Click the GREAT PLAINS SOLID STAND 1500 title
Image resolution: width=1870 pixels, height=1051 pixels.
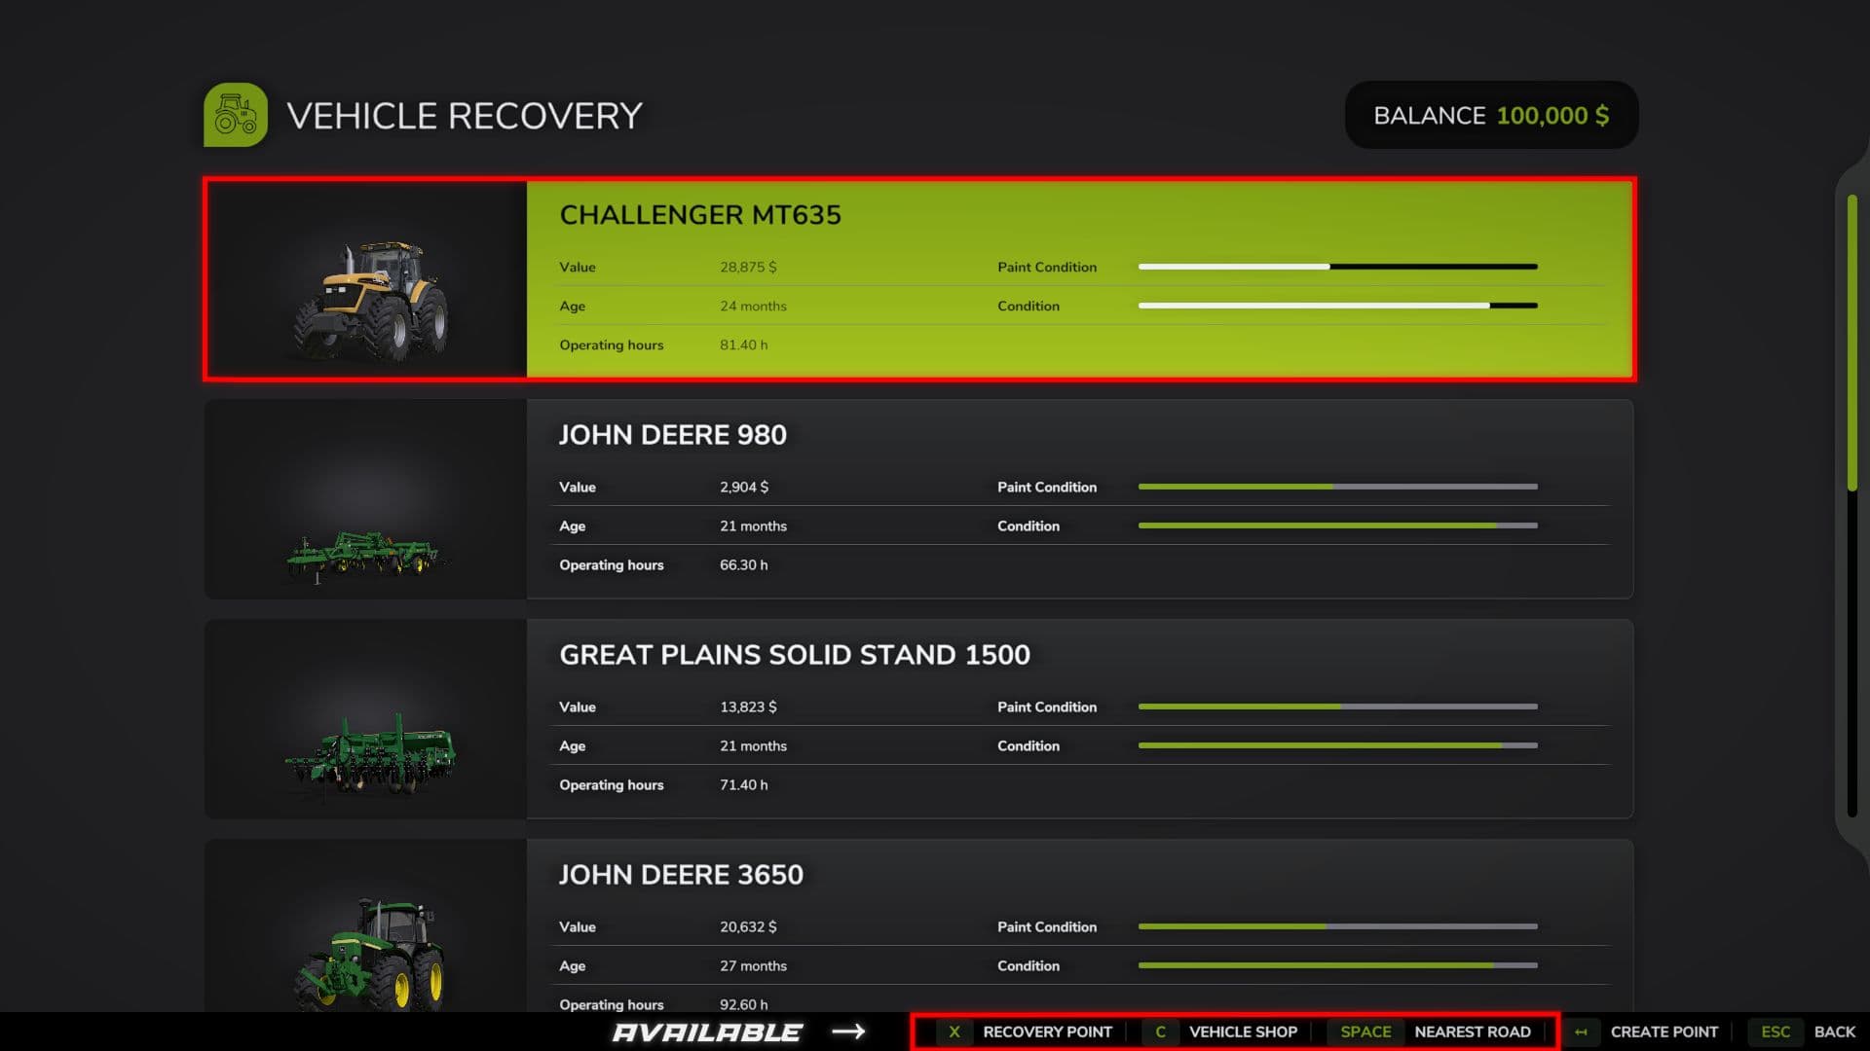795,655
